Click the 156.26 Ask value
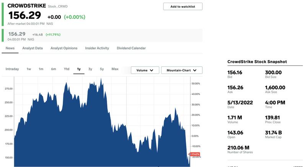Screen dimensions: 306x167 point(235,87)
